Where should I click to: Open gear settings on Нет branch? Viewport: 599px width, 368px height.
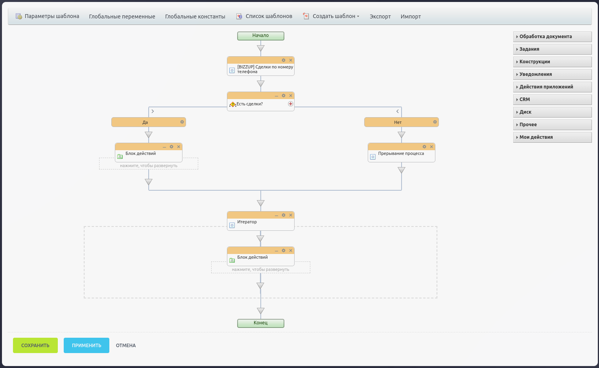(435, 122)
